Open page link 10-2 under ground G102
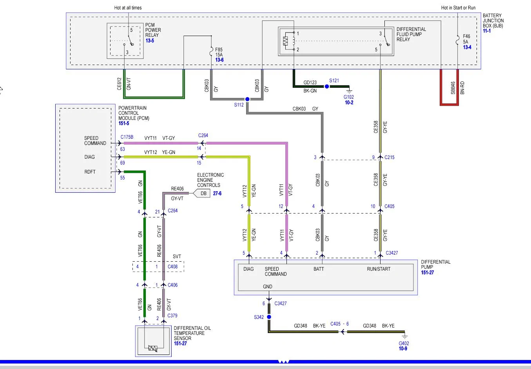 click(x=349, y=103)
